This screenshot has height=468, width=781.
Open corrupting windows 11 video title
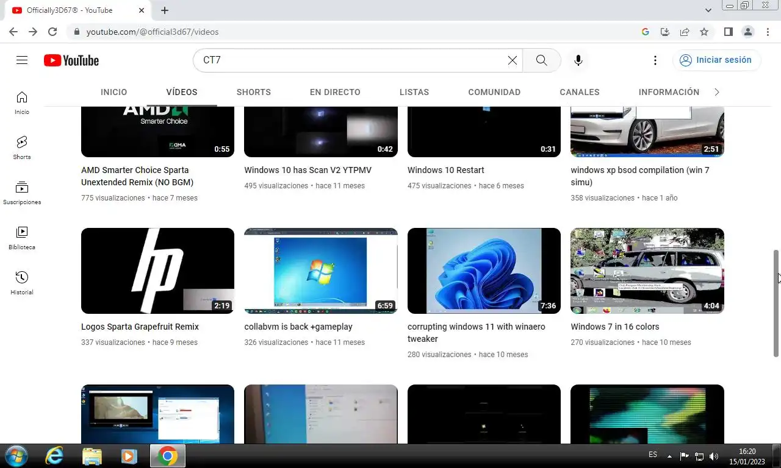[x=477, y=333]
